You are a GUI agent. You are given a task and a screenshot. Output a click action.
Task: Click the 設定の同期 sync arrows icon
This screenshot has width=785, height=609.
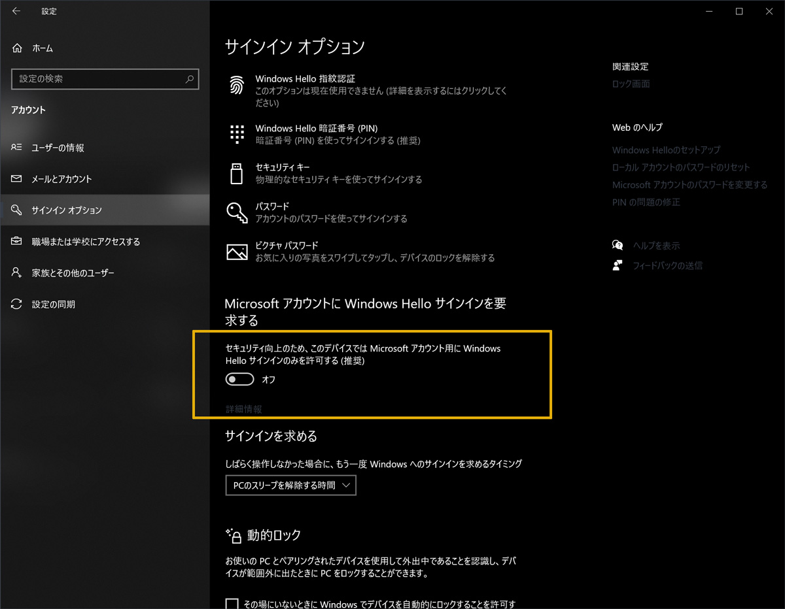pos(17,304)
